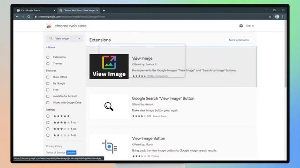Image resolution: width=300 pixels, height=168 pixels.
Task: Select the two stars & up filter
Action: coord(48,135)
